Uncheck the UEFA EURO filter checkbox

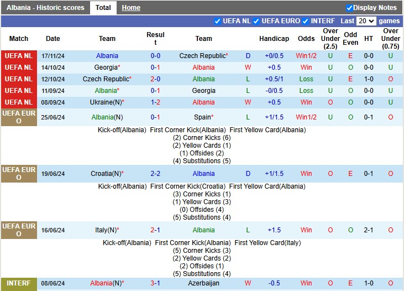pos(256,21)
